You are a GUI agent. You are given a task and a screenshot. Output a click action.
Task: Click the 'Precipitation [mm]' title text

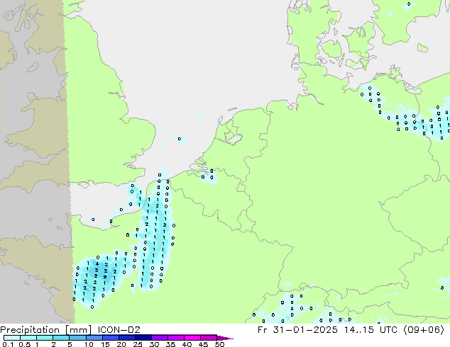(46, 330)
